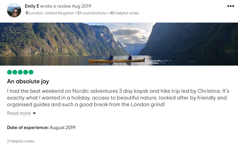The height and width of the screenshot is (144, 238).
Task: Open the An absolute joy review title
Action: pyautogui.click(x=28, y=81)
